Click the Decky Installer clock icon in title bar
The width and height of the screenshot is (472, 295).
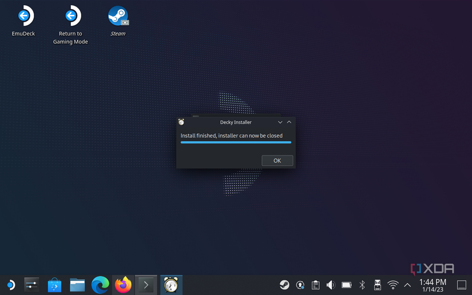pyautogui.click(x=181, y=122)
